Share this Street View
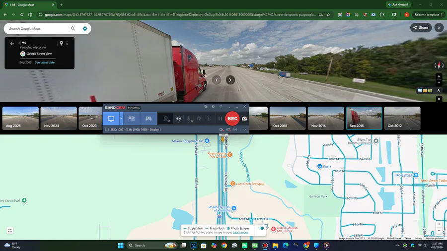Viewport: 447px width, 251px height. click(x=421, y=28)
